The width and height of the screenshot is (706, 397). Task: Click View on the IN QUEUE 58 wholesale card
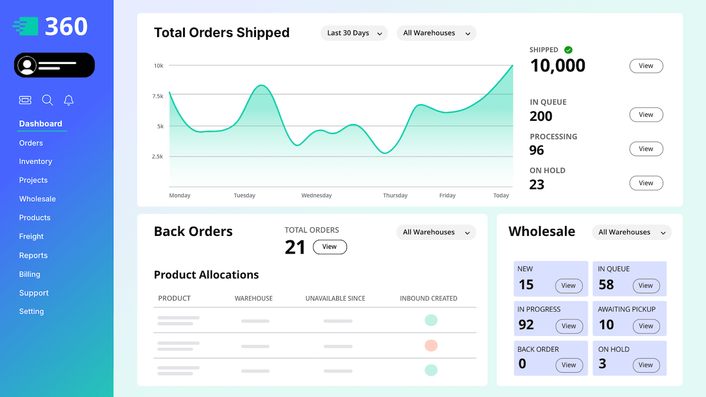(x=646, y=285)
